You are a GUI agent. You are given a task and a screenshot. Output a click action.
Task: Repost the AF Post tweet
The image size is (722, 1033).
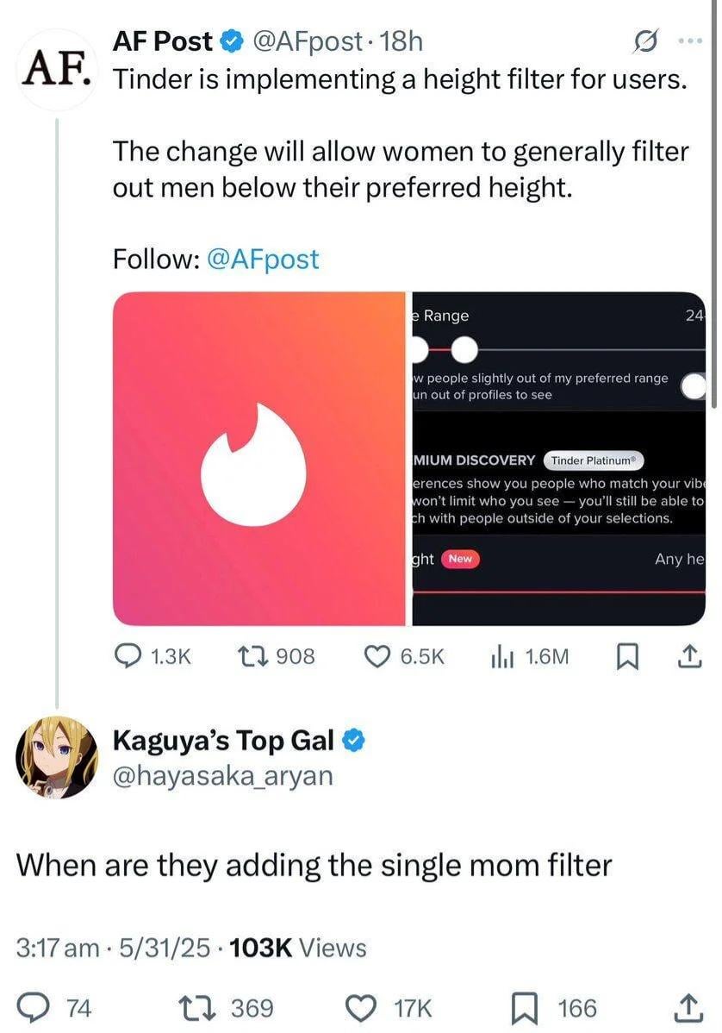[x=252, y=657]
